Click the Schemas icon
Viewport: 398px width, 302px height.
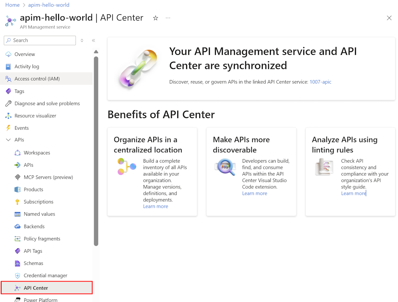pos(18,263)
